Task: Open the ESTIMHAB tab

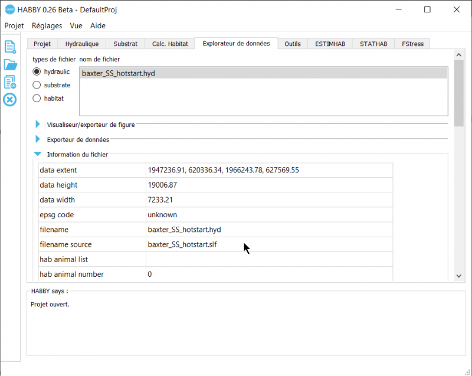Action: 330,43
